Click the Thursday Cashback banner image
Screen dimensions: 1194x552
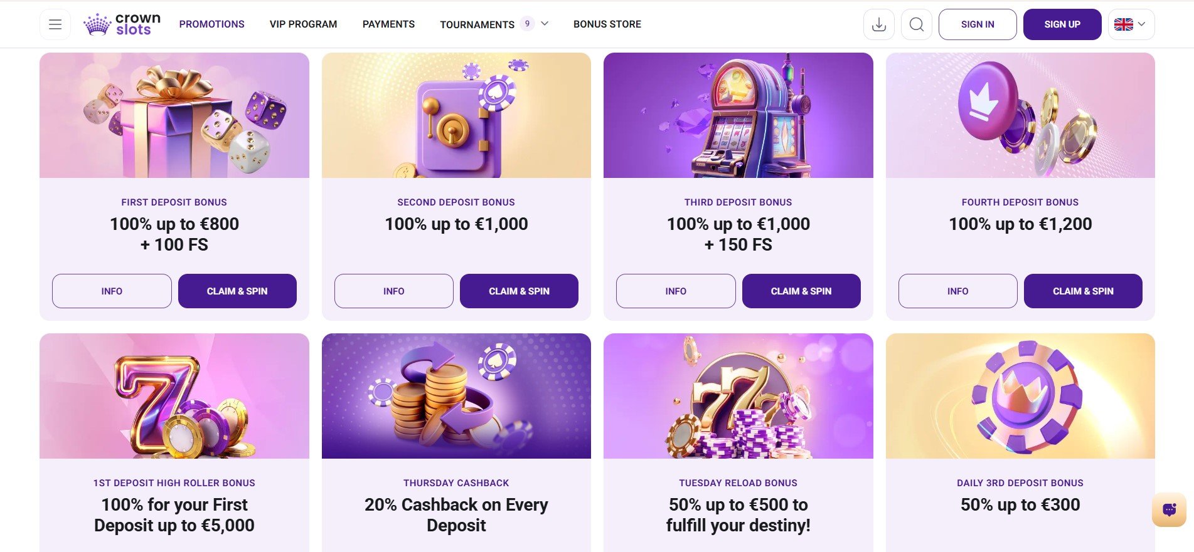[x=456, y=396]
